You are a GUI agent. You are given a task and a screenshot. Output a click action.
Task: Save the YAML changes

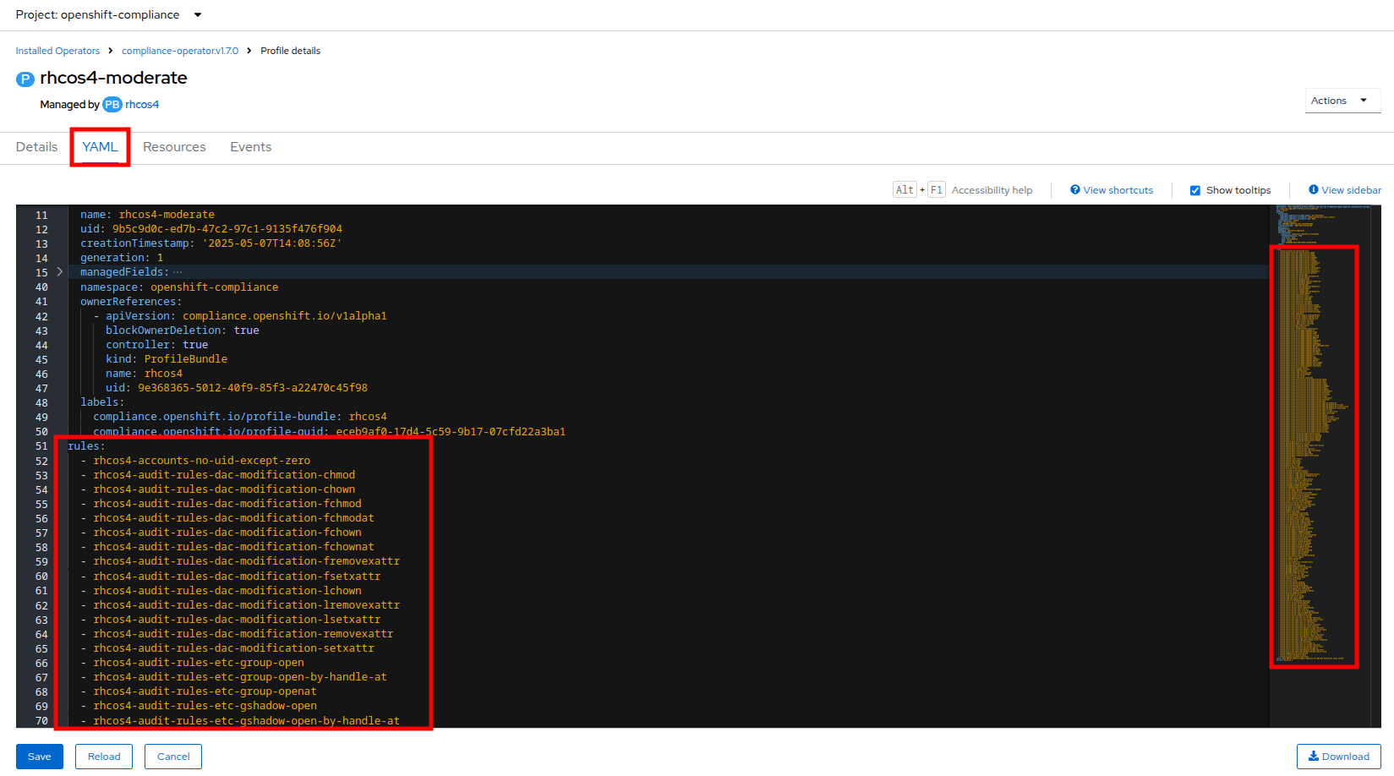(40, 757)
